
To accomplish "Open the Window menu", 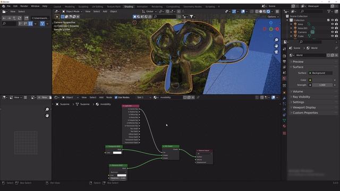I will (35, 6).
